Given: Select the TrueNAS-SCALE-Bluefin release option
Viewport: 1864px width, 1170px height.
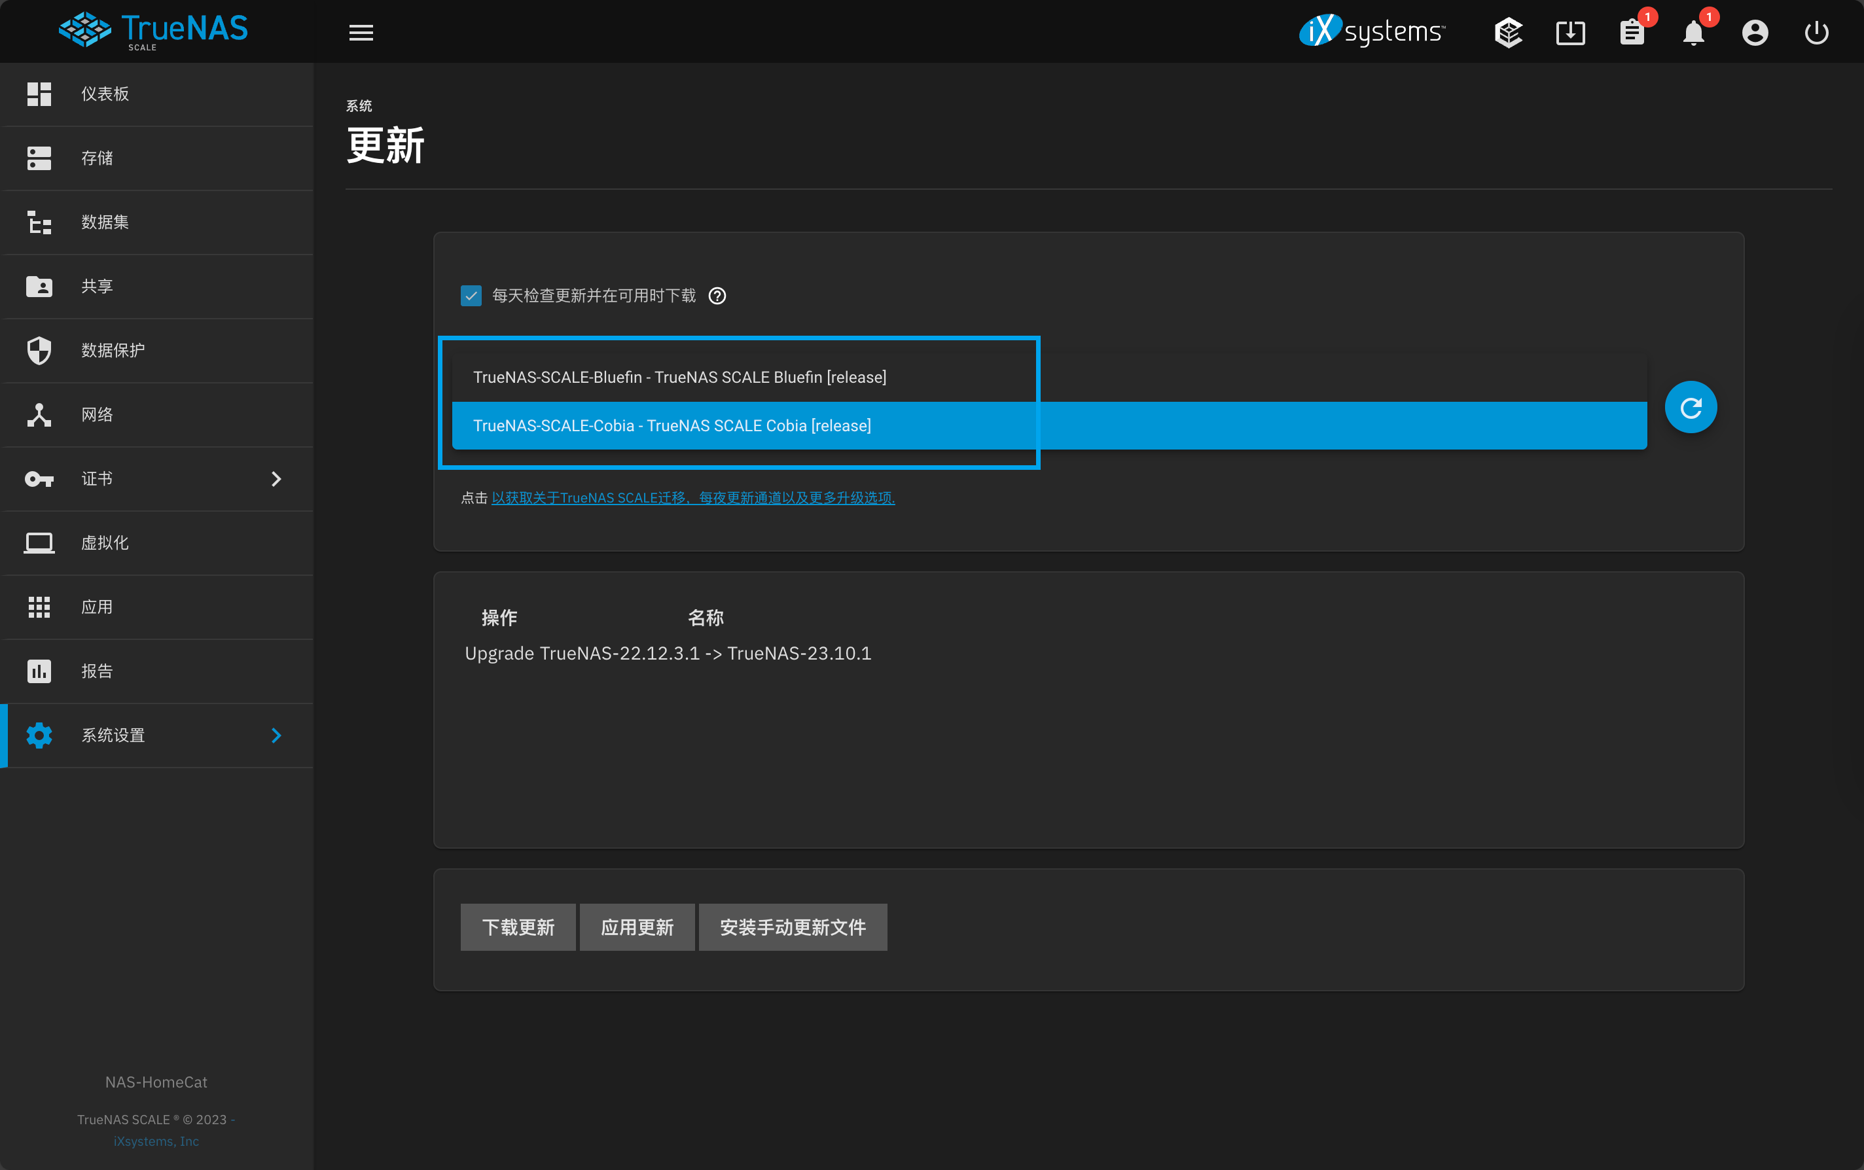Looking at the screenshot, I should (x=679, y=377).
